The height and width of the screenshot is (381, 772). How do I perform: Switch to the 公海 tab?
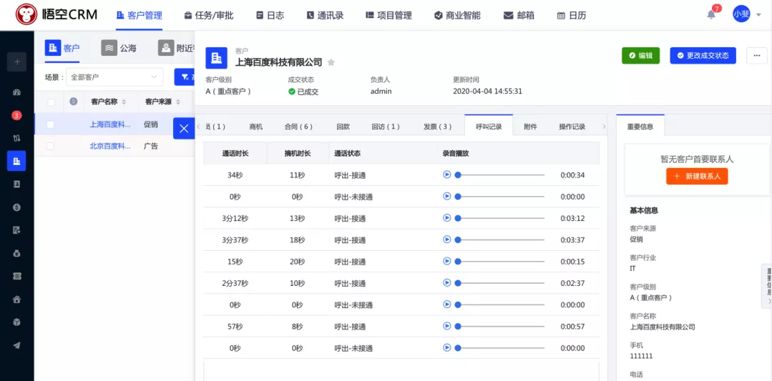coord(119,48)
